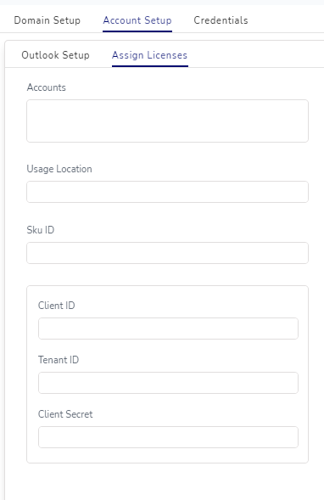Select the Client Secret input box

pos(168,437)
